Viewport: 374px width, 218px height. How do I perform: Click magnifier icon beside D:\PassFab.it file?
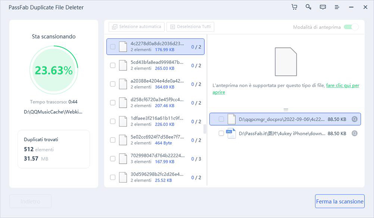(x=354, y=133)
